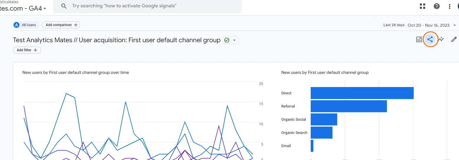Click the search magnifier icon
459x160 pixels.
64,6
